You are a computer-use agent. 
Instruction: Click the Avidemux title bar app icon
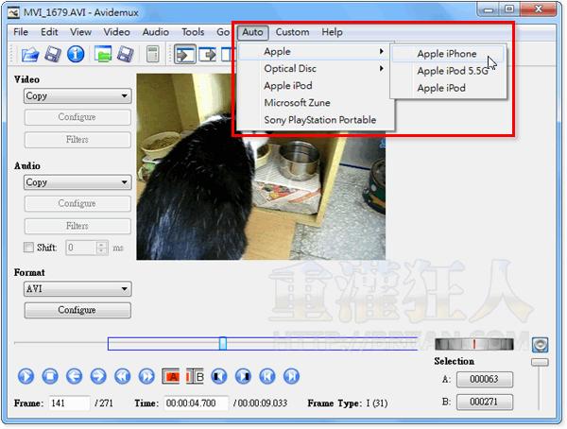[14, 12]
